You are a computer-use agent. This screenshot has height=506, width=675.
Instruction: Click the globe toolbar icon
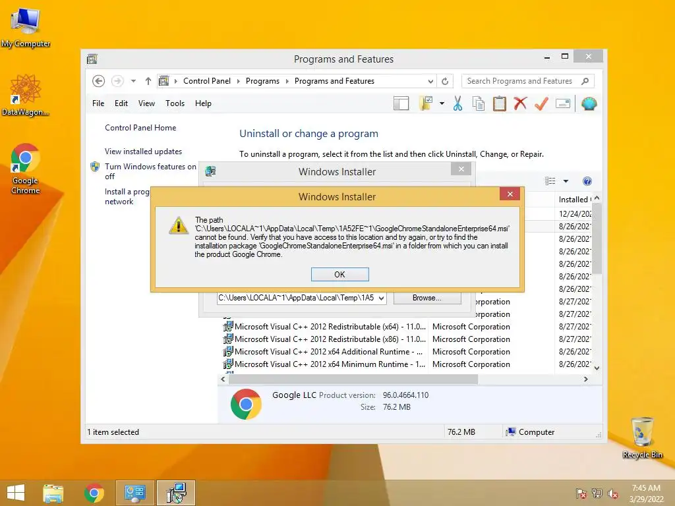tap(589, 103)
